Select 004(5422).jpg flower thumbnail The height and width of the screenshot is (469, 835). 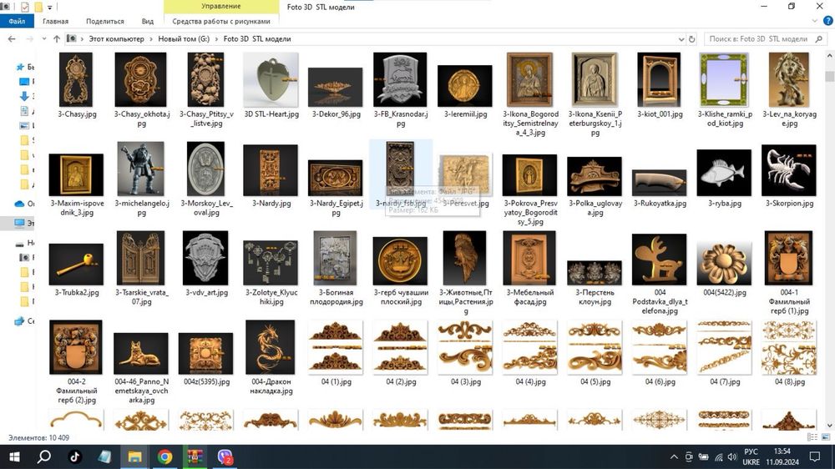(x=724, y=263)
